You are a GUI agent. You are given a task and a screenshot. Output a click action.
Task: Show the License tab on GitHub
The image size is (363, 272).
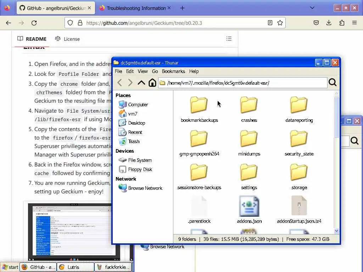point(67,39)
